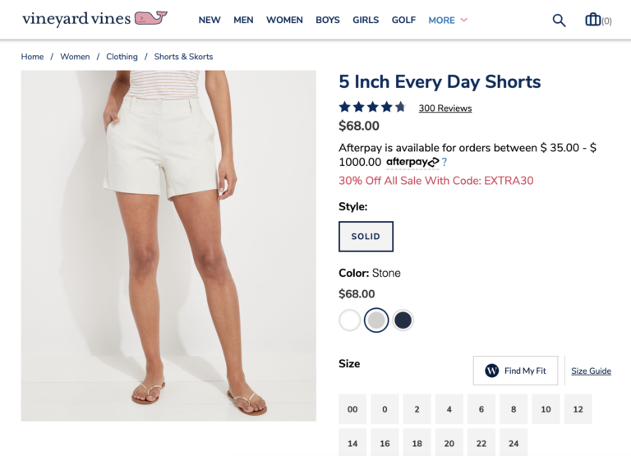
Task: Select size 00
Action: tap(352, 409)
